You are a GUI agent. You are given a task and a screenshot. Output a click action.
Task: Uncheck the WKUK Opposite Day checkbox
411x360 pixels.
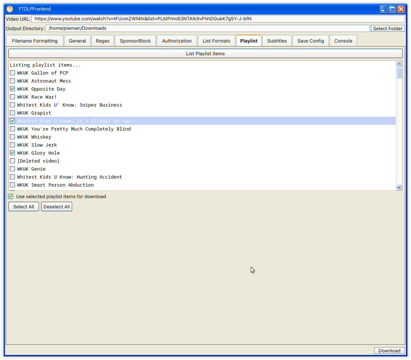[x=12, y=89]
